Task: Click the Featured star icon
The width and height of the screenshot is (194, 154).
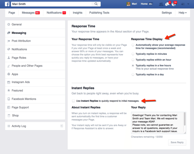Action: click(x=9, y=90)
